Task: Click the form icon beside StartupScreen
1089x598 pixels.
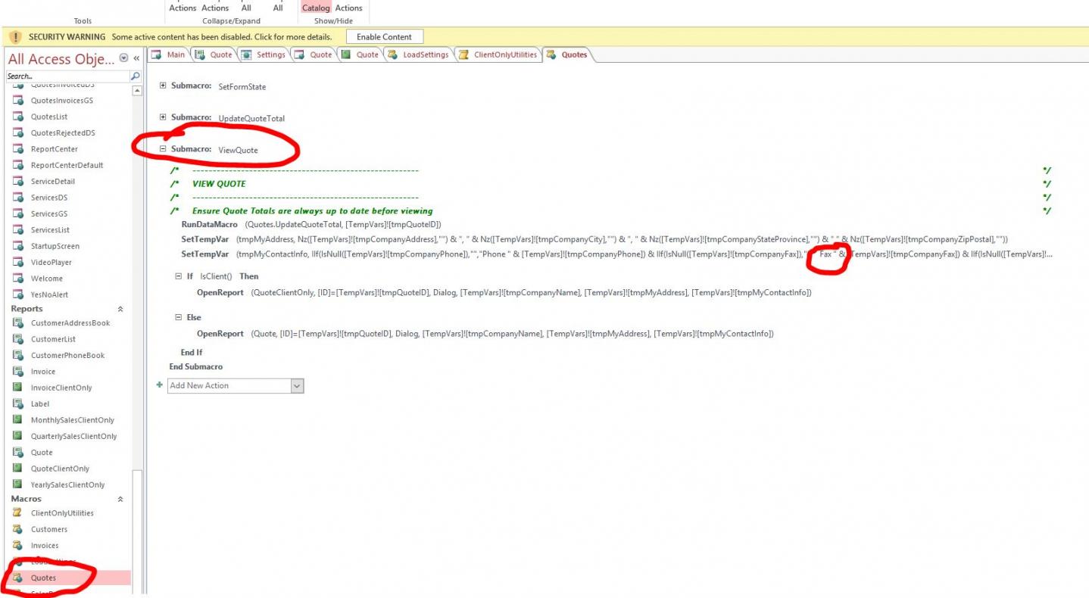Action: pos(17,246)
